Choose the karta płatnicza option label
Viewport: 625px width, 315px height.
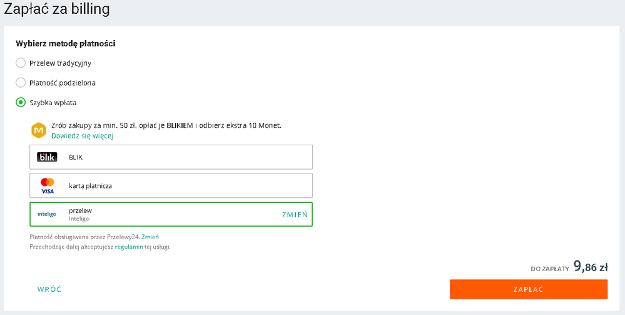pos(90,186)
